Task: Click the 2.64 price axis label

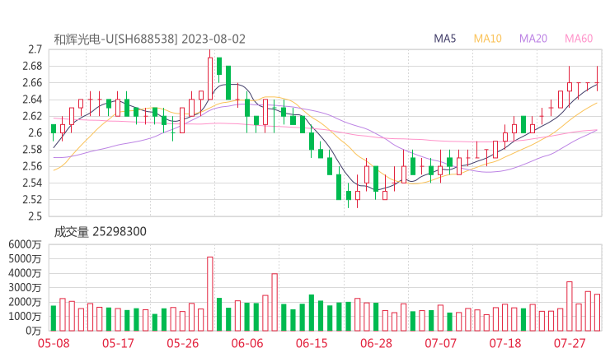Action: (x=32, y=100)
